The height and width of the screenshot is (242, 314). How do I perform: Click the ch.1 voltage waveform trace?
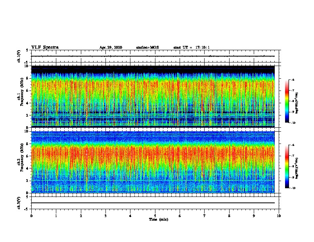click(x=153, y=56)
